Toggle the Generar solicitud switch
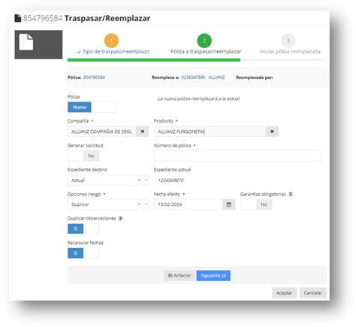 (83, 156)
